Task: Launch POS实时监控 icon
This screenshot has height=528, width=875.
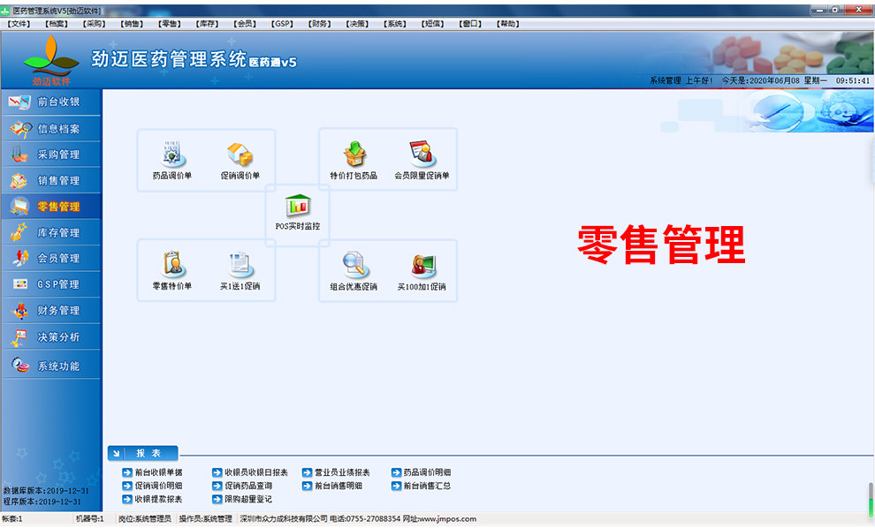Action: [298, 213]
